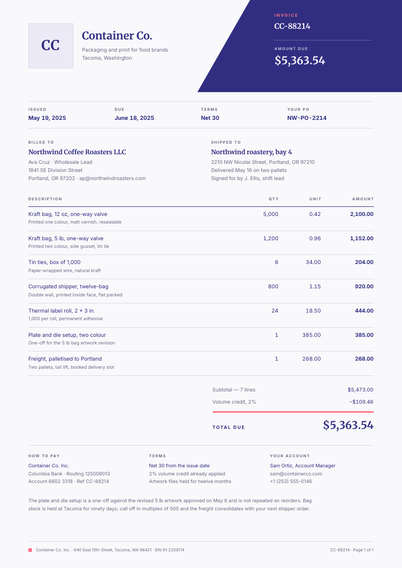This screenshot has height=568, width=402.
Task: Click Ava Cruz · Wholesale Lead line
Action: [60, 162]
